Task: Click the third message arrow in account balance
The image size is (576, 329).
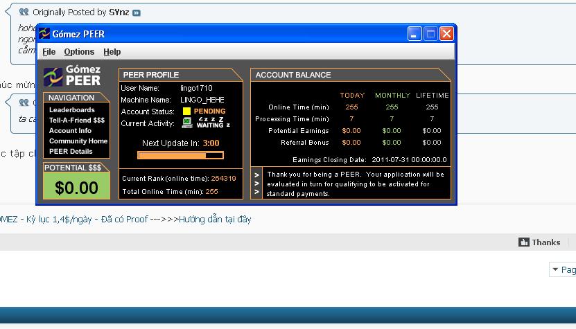Action: click(x=256, y=192)
